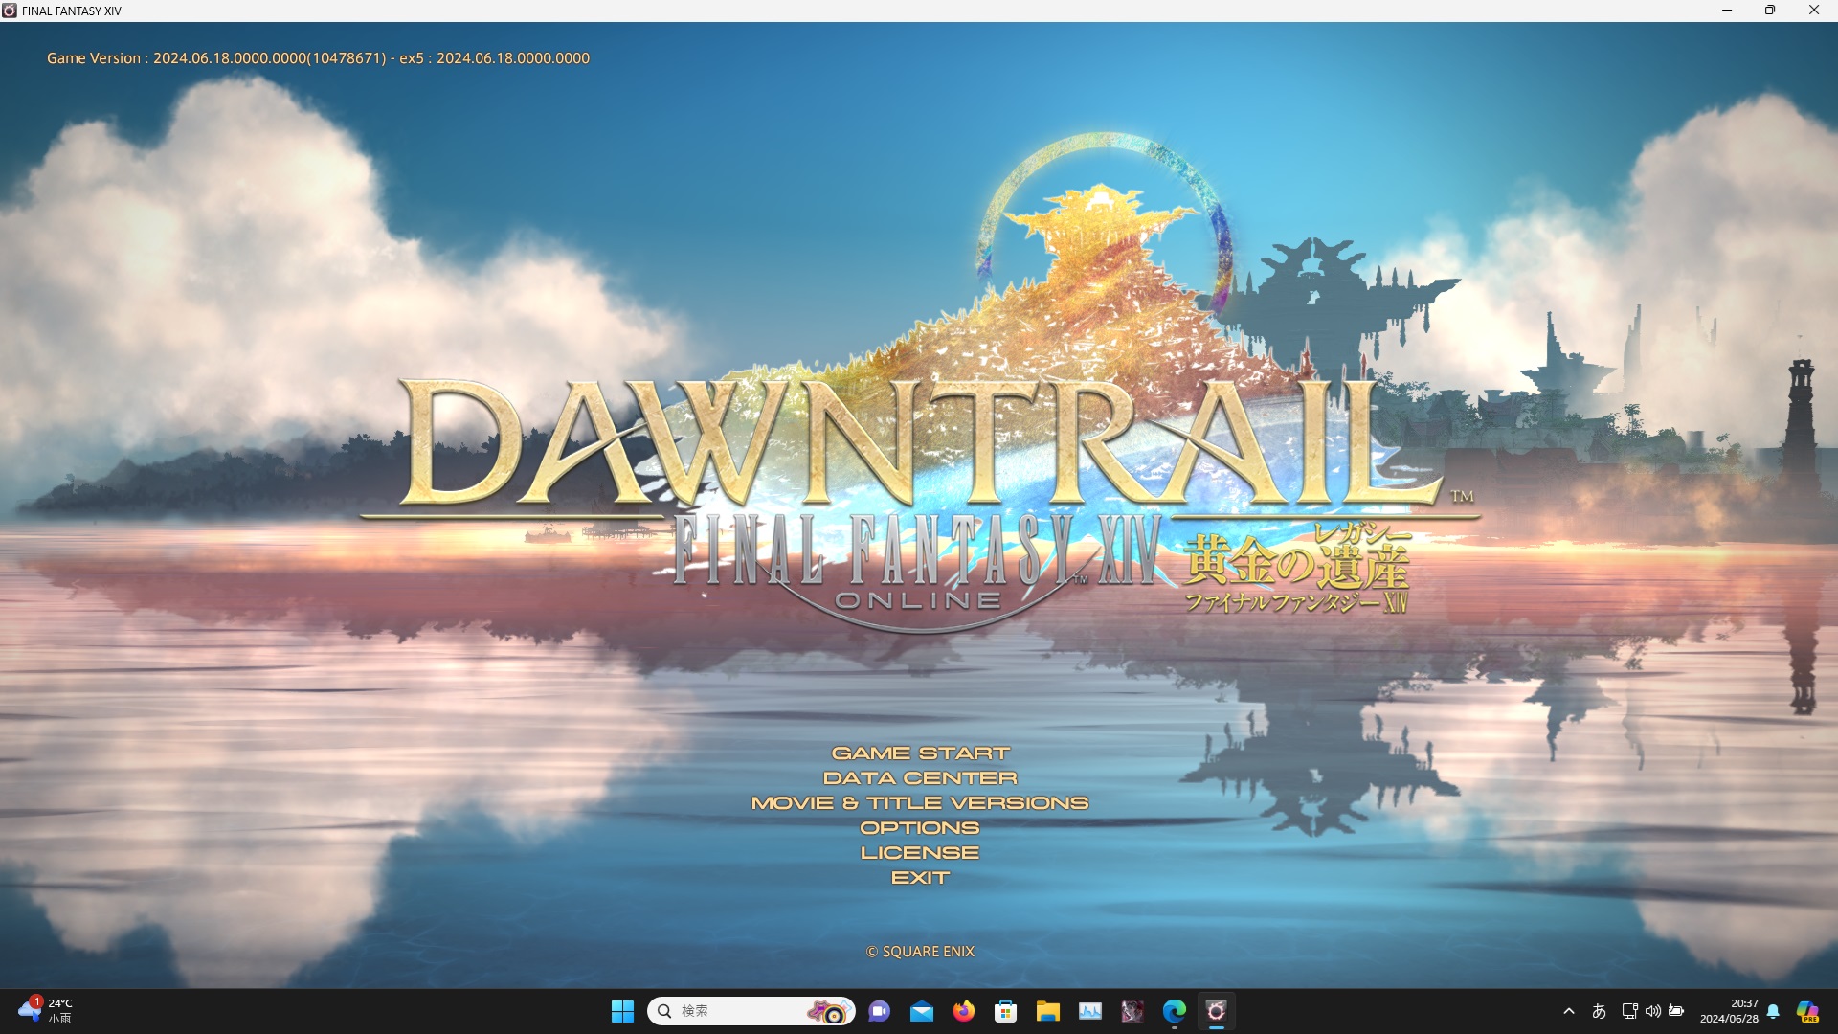Select GAME START on the title screen
The height and width of the screenshot is (1034, 1838).
coord(921,753)
